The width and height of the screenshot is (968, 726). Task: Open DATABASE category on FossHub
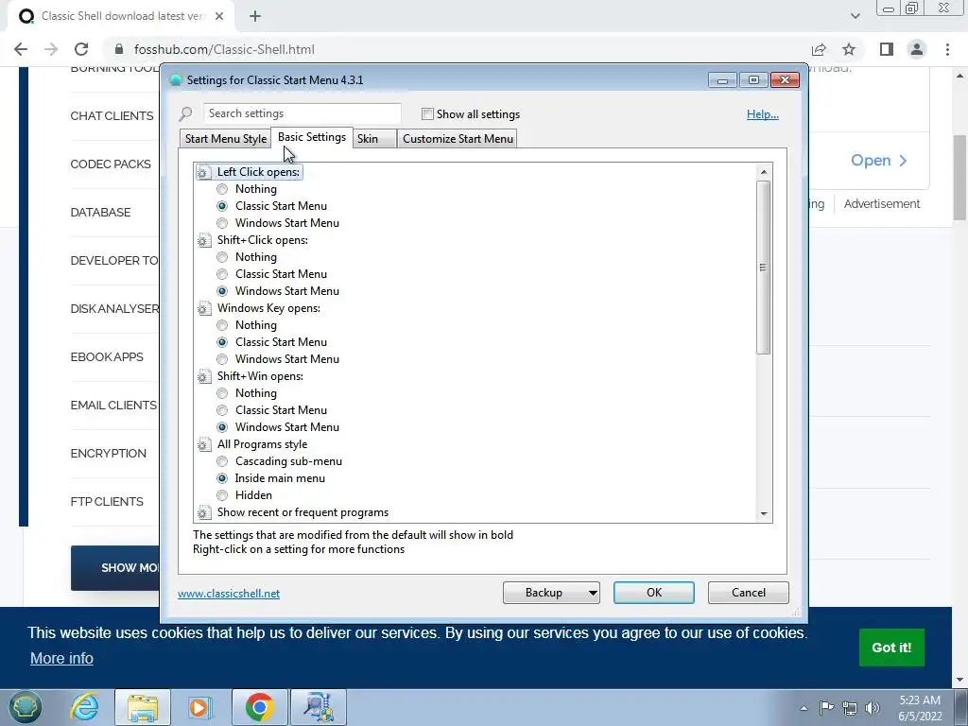click(x=100, y=213)
